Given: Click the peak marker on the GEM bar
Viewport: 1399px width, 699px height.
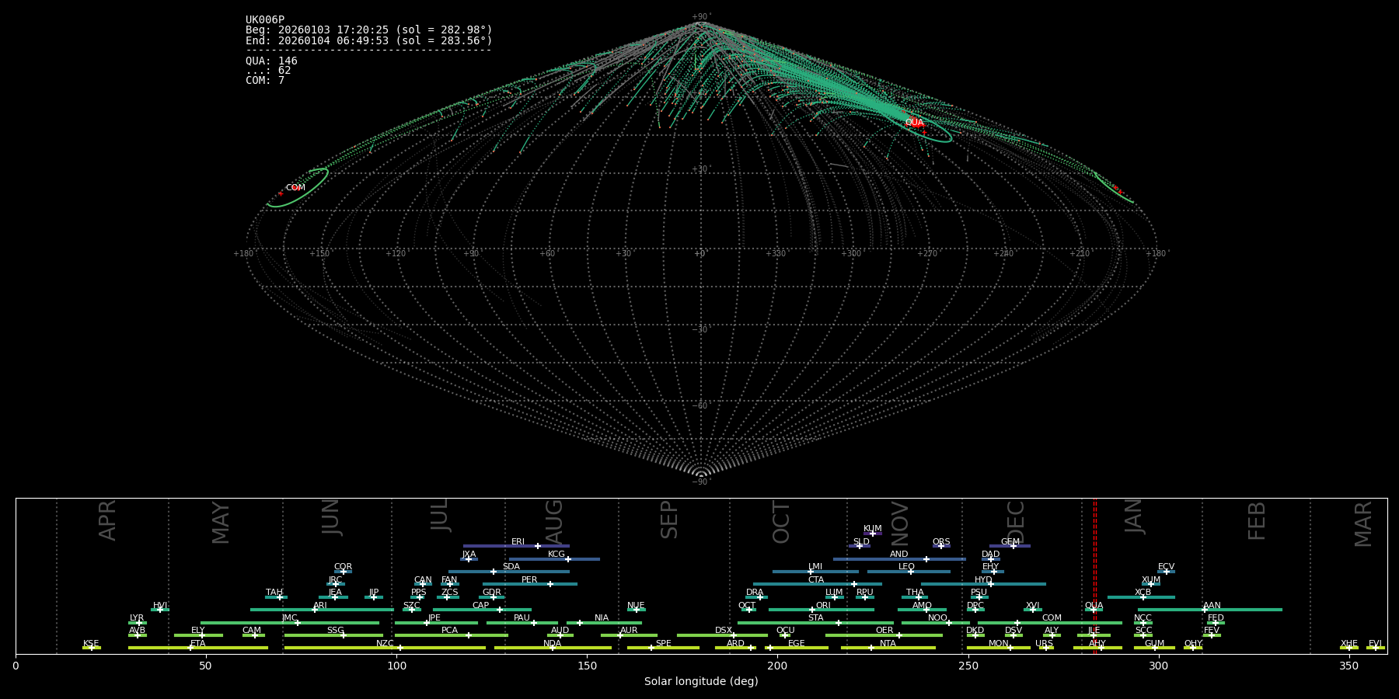Looking at the screenshot, I should (1013, 546).
